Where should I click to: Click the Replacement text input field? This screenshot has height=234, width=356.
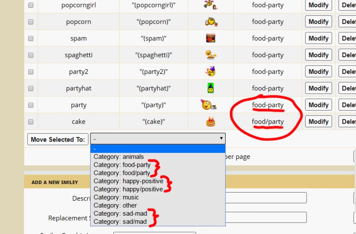coord(266,218)
